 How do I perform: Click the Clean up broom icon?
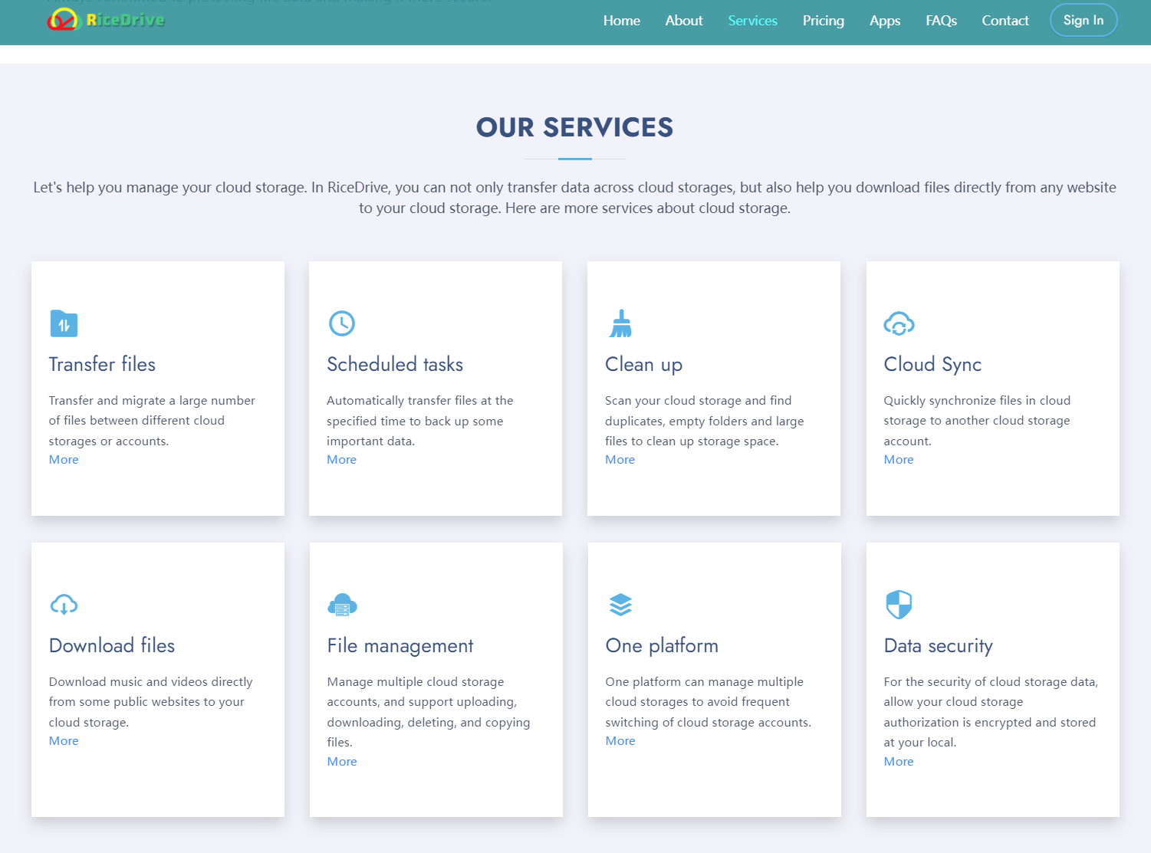tap(620, 323)
